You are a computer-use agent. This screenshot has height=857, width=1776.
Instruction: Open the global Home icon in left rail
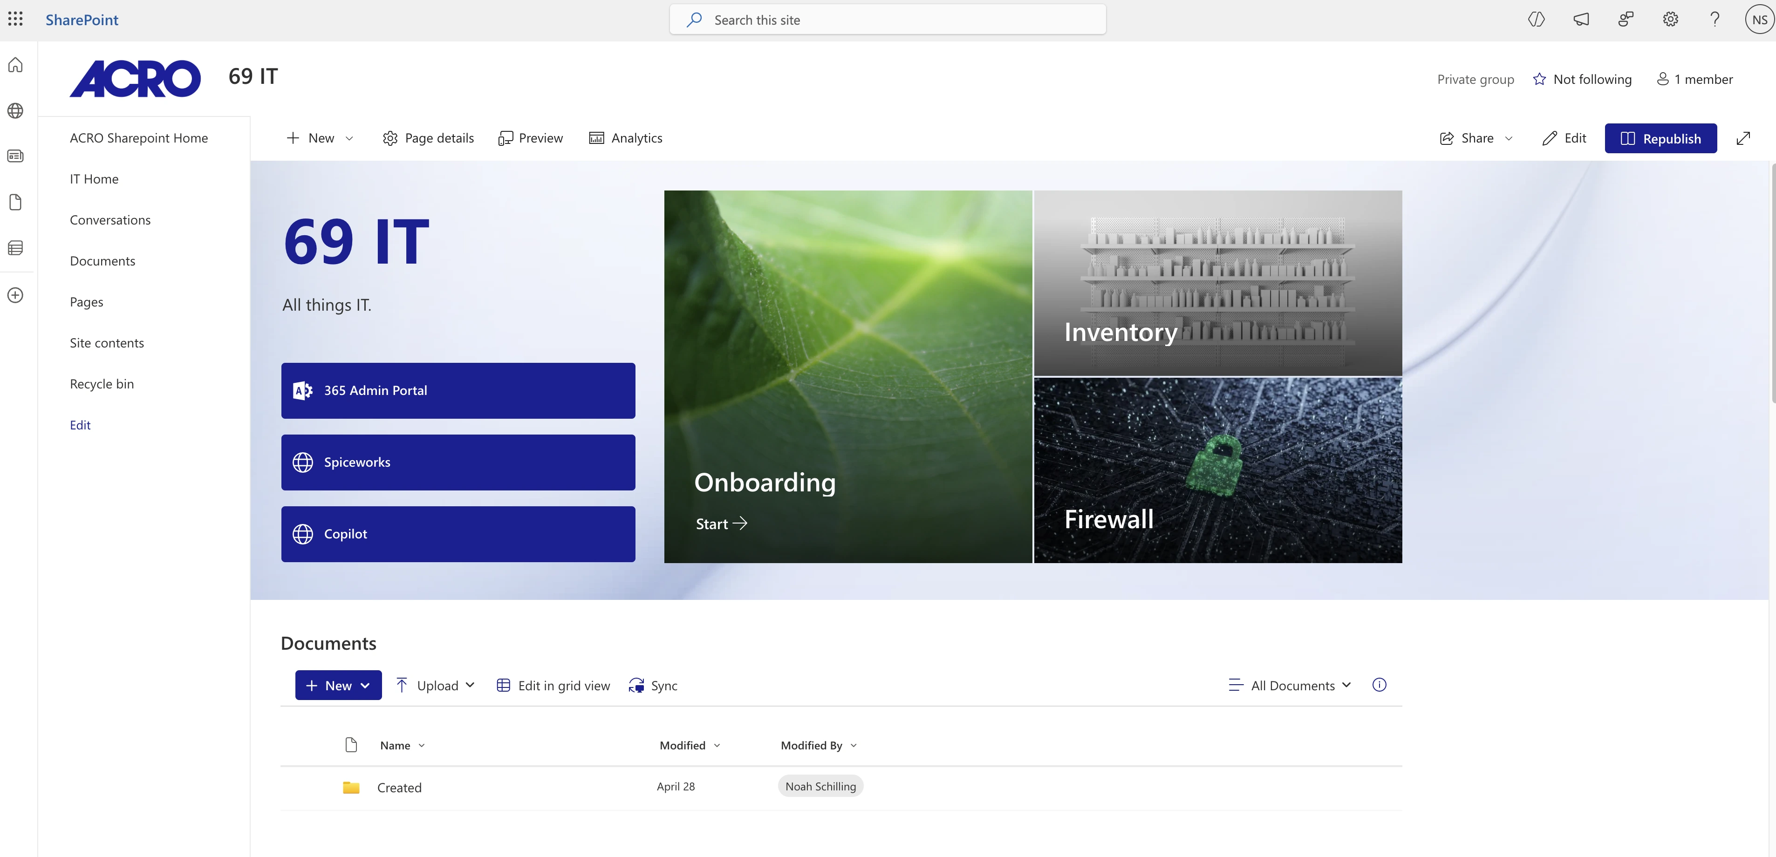(x=15, y=65)
